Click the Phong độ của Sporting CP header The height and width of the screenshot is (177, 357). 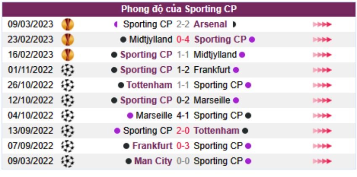[x=179, y=9]
